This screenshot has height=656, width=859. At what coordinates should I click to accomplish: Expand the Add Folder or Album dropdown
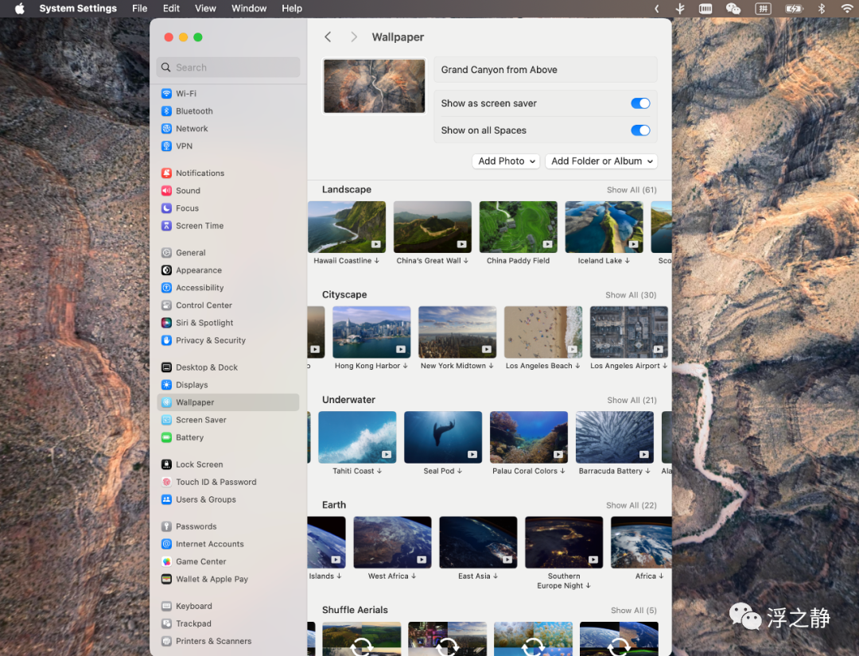tap(601, 161)
